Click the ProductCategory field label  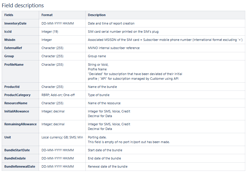(x=17, y=95)
